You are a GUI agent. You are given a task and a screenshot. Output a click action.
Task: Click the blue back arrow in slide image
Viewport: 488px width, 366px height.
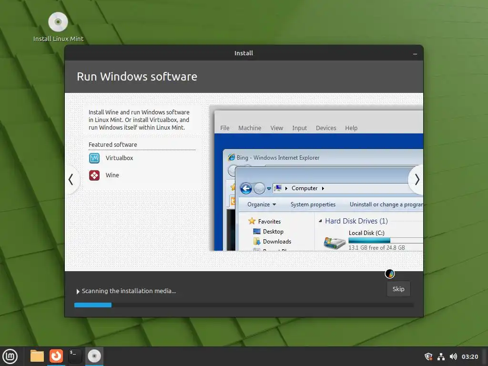[x=246, y=188]
